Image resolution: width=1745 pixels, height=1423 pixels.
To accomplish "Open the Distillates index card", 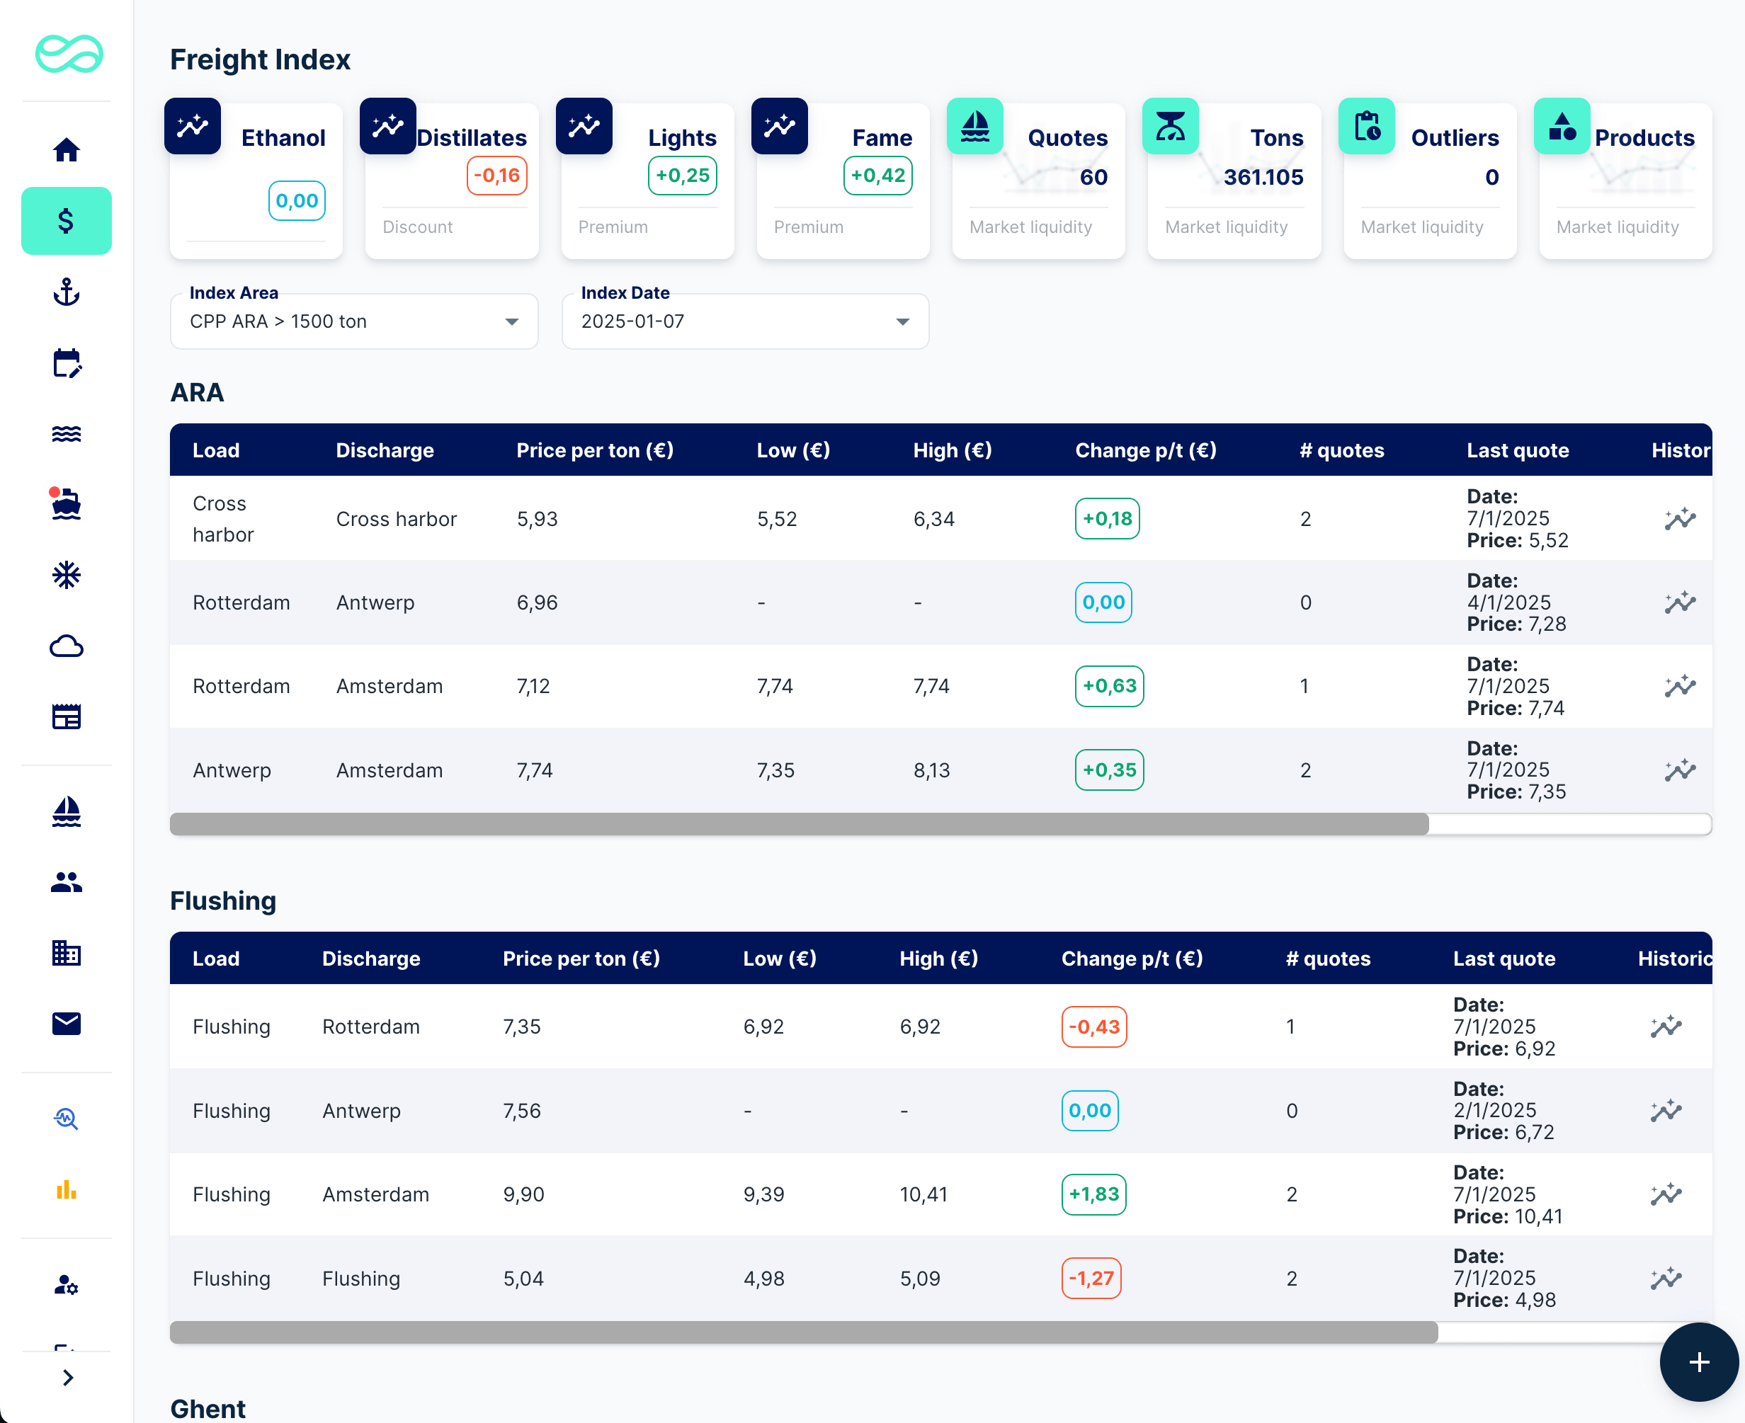I will (452, 182).
